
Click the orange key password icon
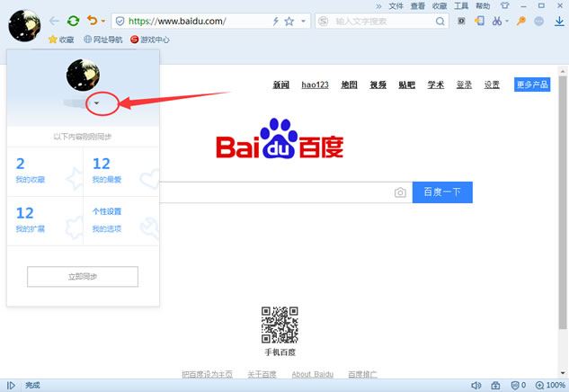[x=521, y=21]
